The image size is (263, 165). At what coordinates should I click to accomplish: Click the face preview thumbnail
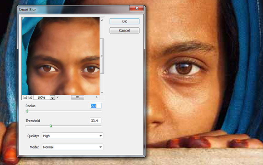tap(61, 56)
